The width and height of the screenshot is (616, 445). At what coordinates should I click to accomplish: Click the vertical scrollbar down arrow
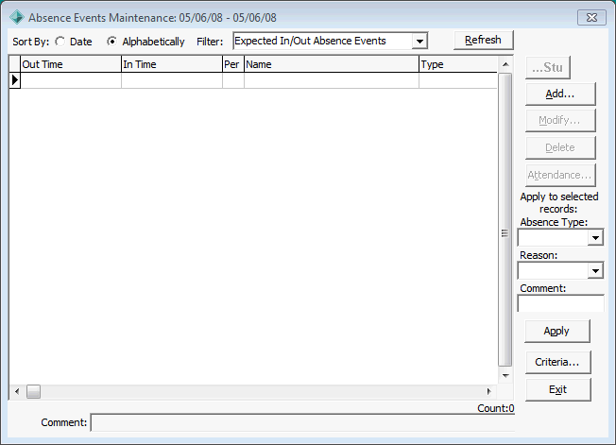[505, 376]
